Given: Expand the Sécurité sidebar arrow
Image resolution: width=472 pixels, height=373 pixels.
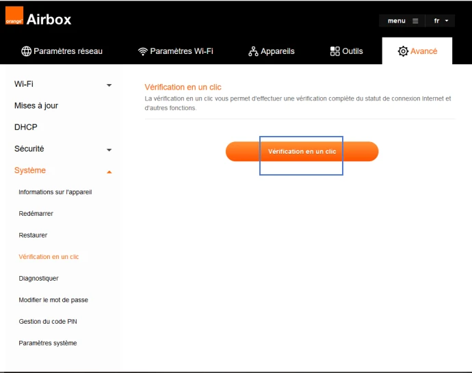Looking at the screenshot, I should point(109,150).
